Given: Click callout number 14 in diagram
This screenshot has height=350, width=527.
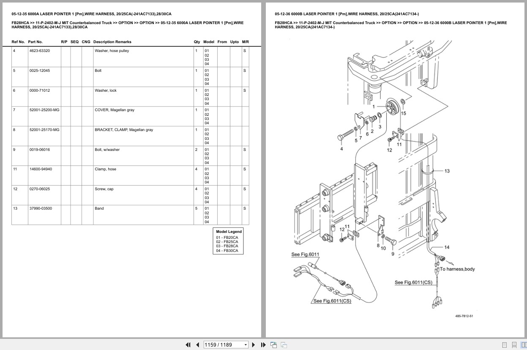Looking at the screenshot, I should [447, 247].
